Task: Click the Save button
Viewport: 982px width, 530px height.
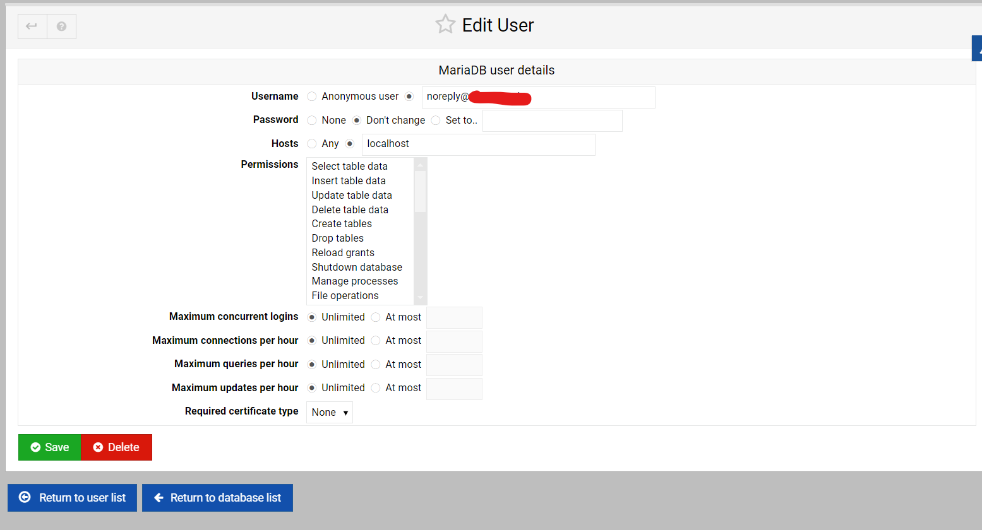Action: [x=50, y=447]
